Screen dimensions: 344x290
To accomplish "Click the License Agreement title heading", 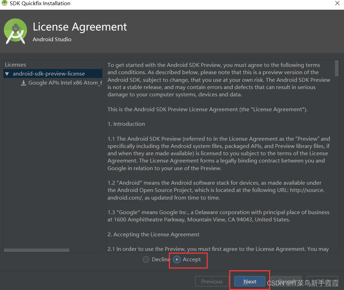I will pyautogui.click(x=80, y=27).
